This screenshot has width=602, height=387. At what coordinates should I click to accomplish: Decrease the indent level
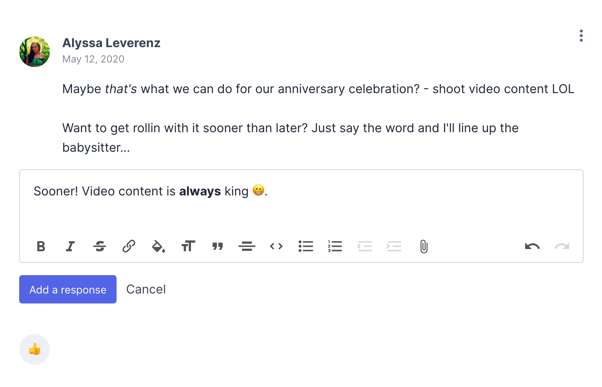click(x=365, y=246)
